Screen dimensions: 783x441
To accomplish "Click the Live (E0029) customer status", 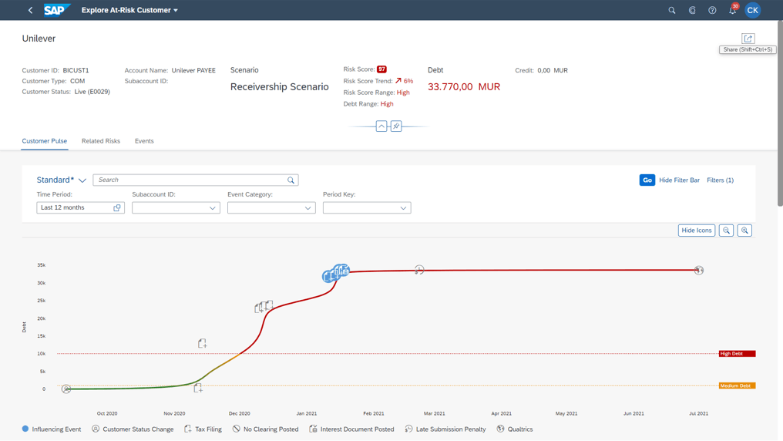I will click(x=92, y=92).
